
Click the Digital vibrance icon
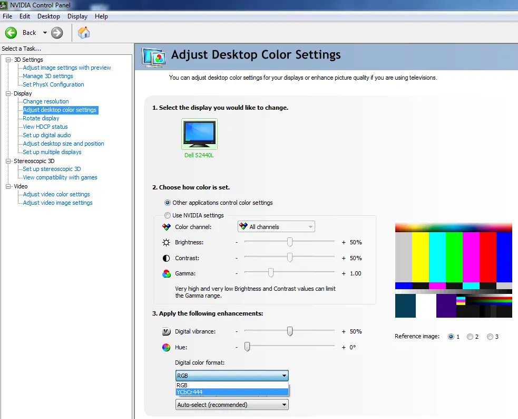click(x=167, y=331)
